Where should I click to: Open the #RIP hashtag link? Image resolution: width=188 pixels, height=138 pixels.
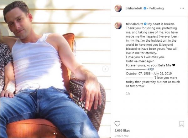pyautogui.click(x=151, y=69)
